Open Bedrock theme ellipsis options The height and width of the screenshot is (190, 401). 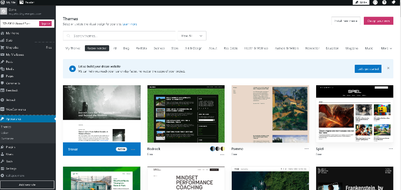pos(222,154)
